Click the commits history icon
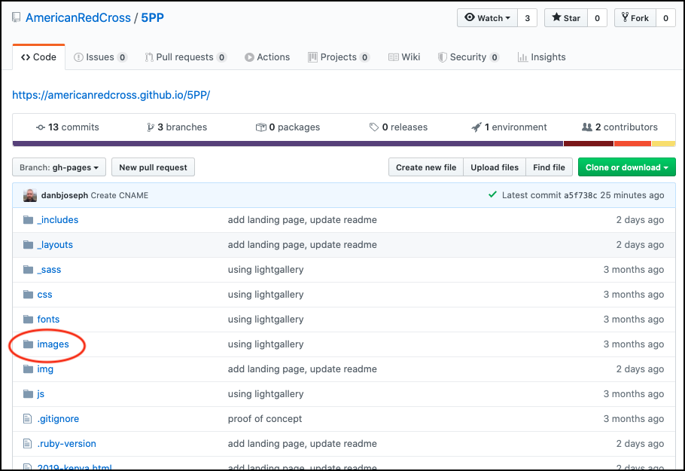 coord(41,127)
